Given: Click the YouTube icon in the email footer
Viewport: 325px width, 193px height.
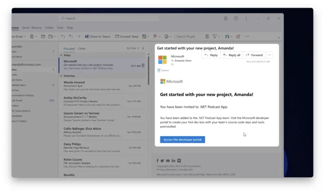Looking at the screenshot, I should [x=168, y=161].
